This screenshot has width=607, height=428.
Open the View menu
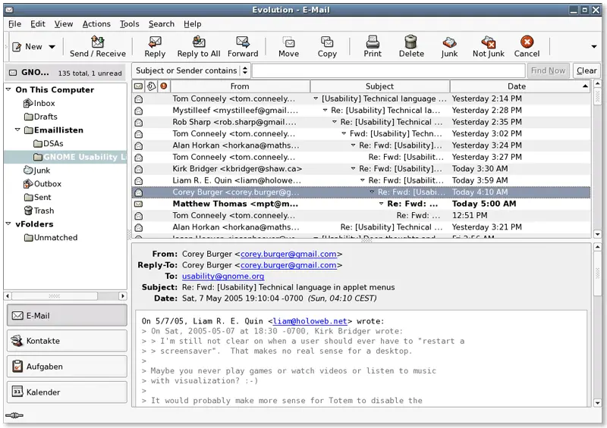coord(64,24)
